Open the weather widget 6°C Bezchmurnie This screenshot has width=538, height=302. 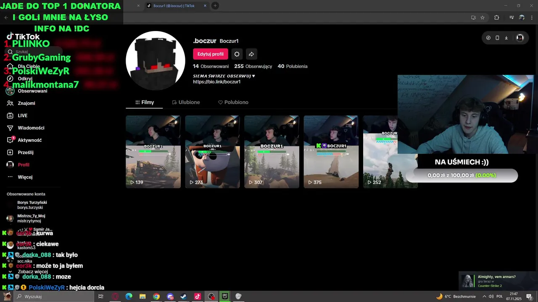456,297
